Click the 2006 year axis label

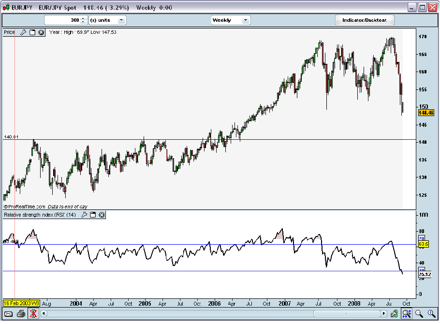(x=214, y=304)
